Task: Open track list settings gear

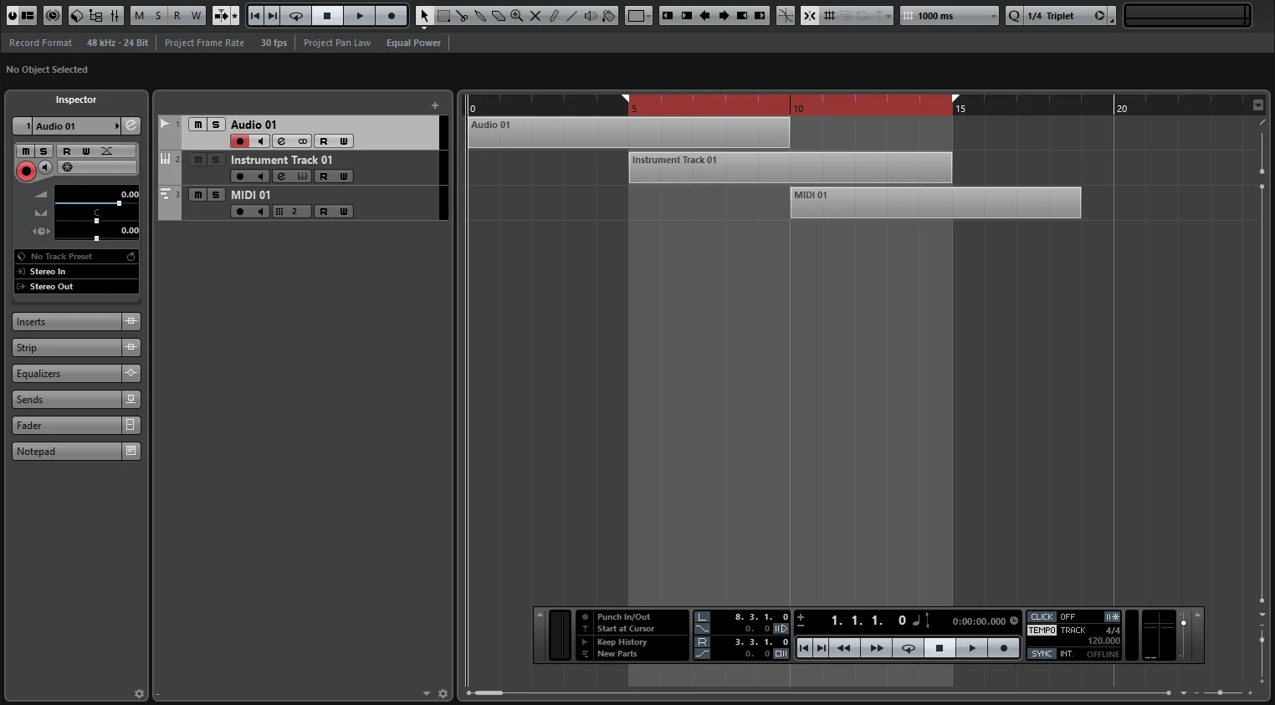Action: (443, 693)
